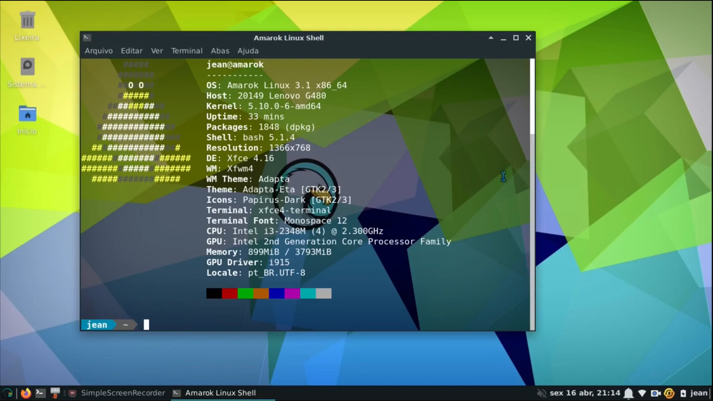Open the Arquivo menu

(x=99, y=51)
